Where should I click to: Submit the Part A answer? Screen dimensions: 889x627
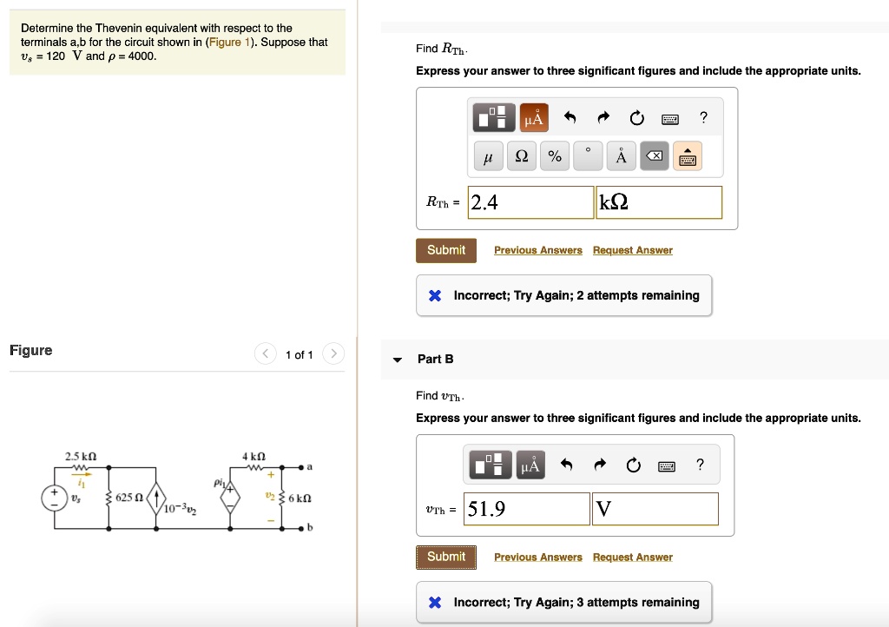[446, 250]
